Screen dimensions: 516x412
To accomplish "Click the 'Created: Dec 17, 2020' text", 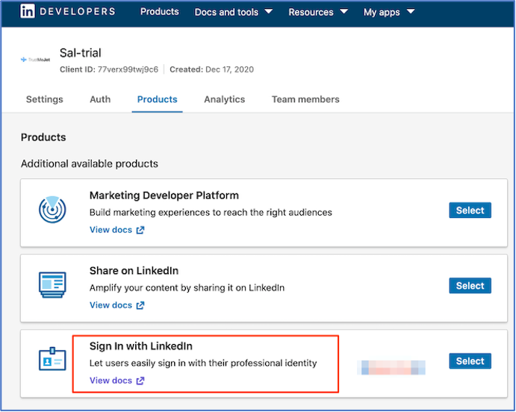I will [211, 69].
